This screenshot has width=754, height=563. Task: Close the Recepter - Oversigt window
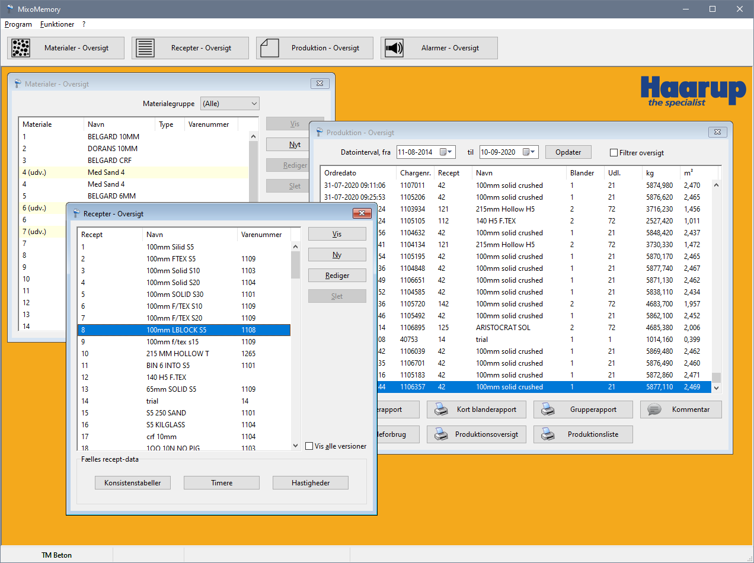click(362, 213)
